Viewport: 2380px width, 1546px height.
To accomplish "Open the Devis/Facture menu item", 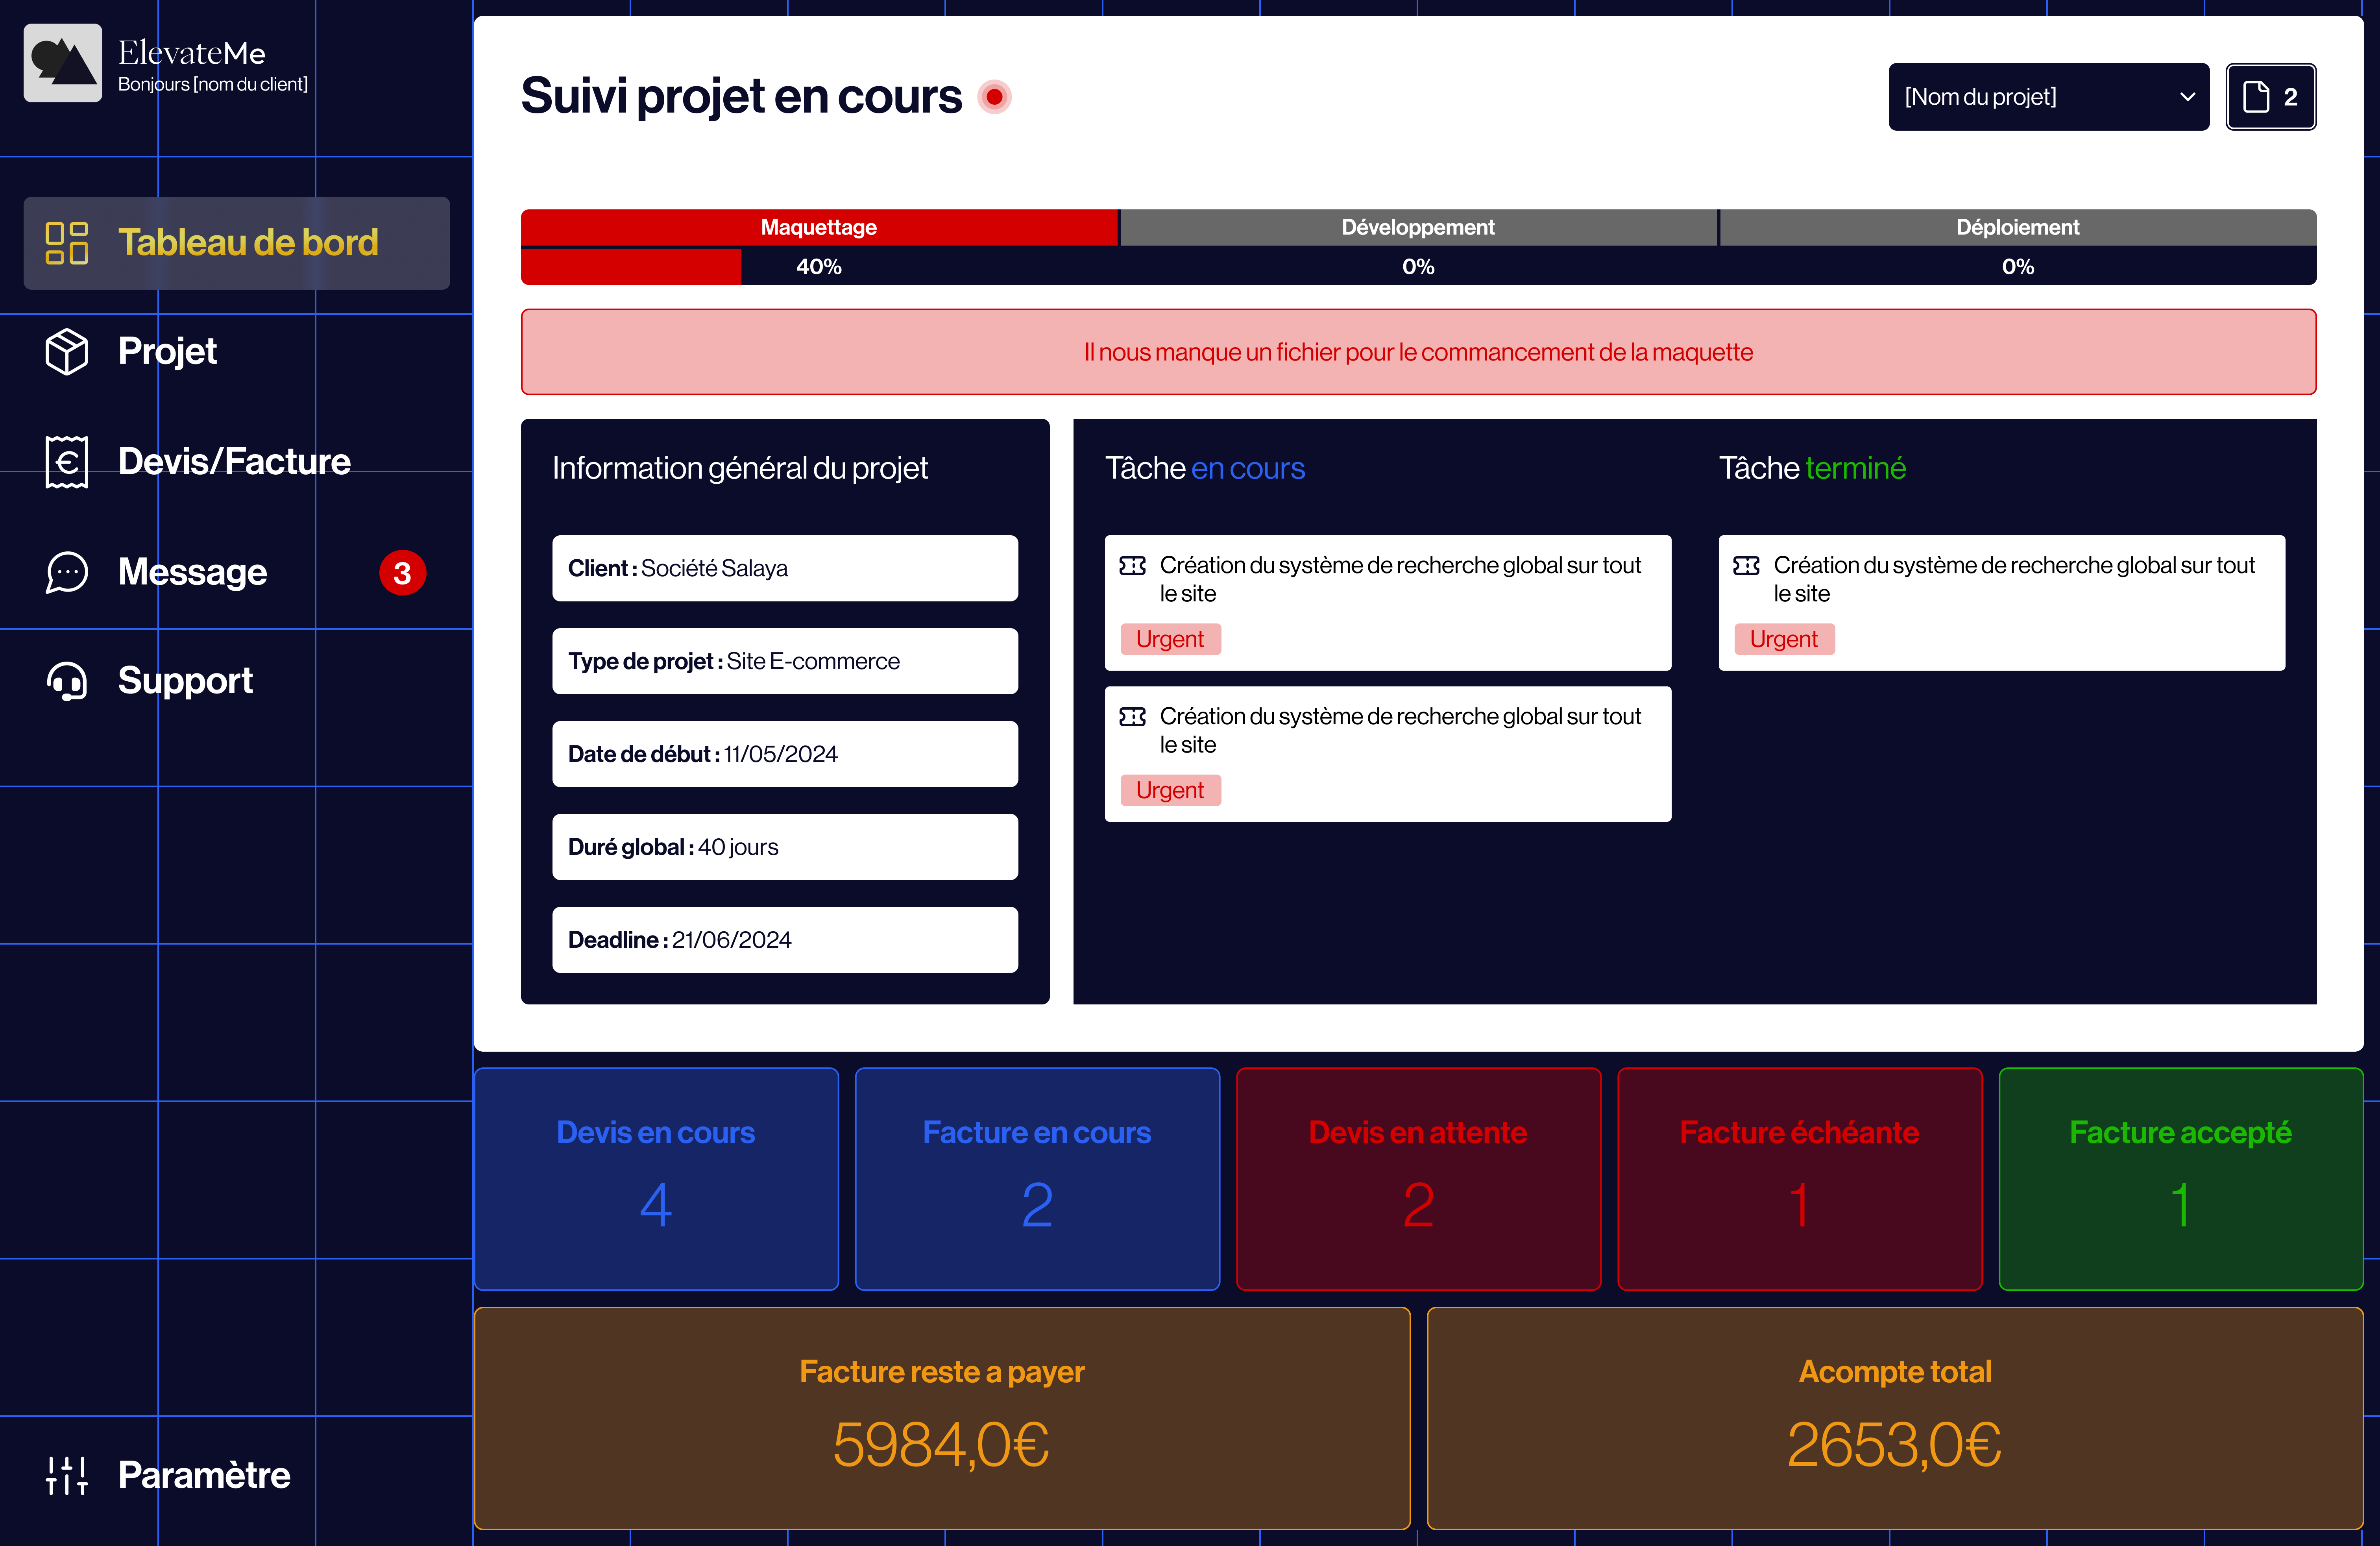I will coord(234,461).
